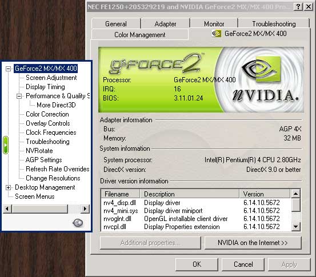Close the display properties dialog
The image size is (316, 277).
[x=309, y=7]
